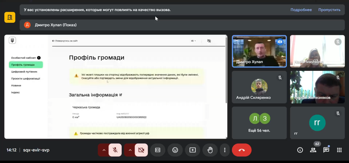Click the Дмитро Хулап (Показ) presentation bar
This screenshot has height=163, width=349.
tap(182, 25)
